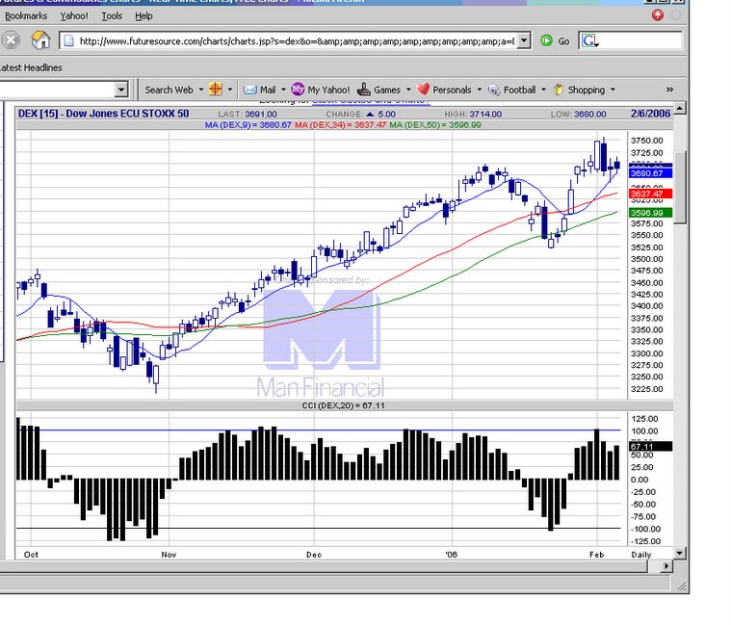731x625 pixels.
Task: Open the Yahoo crosshair toolbar icon
Action: (216, 89)
